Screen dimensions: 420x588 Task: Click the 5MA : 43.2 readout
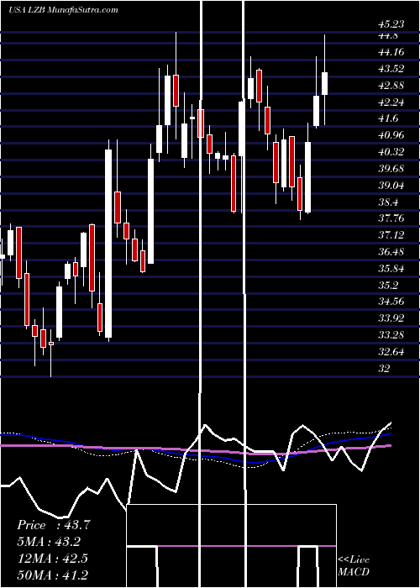[49, 542]
